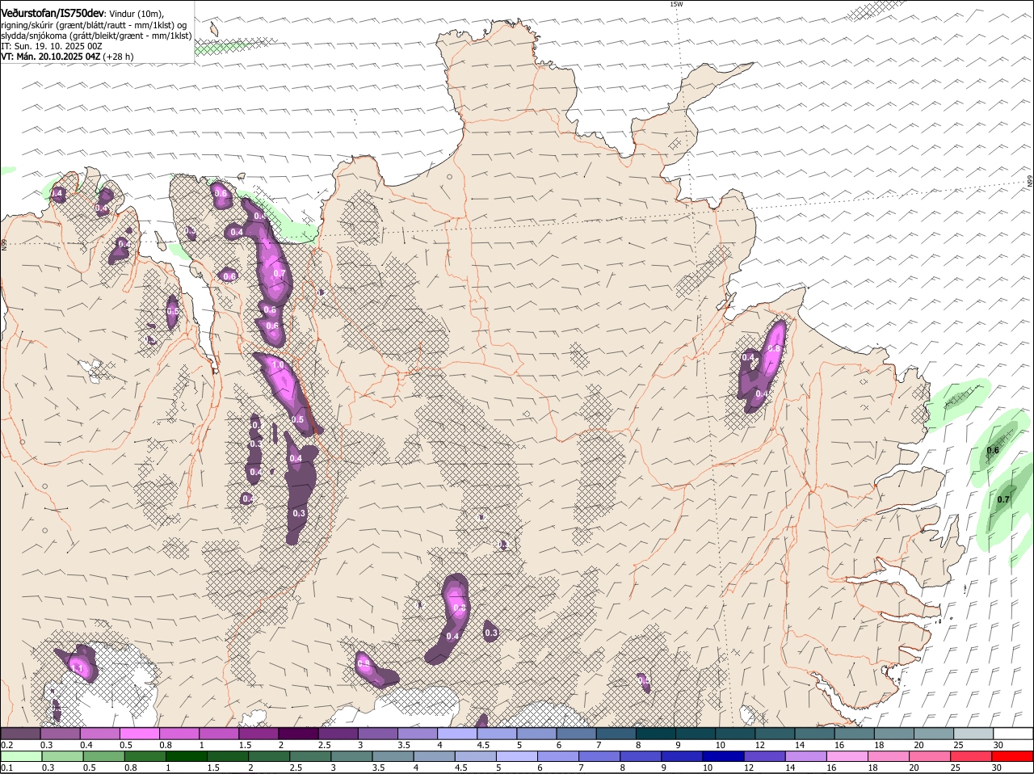
Task: Click the deep purple 2–2.5 snow legend swatch
Action: pos(299,734)
